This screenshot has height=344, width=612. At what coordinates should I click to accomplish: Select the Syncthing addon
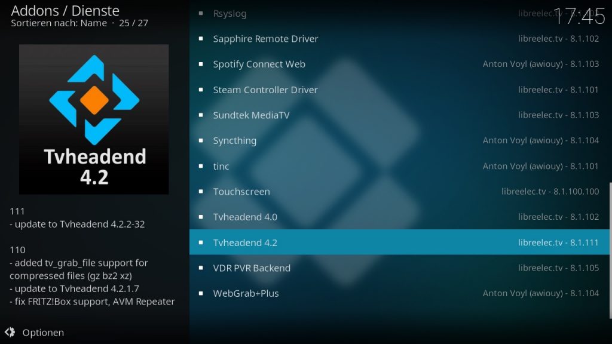(x=400, y=140)
